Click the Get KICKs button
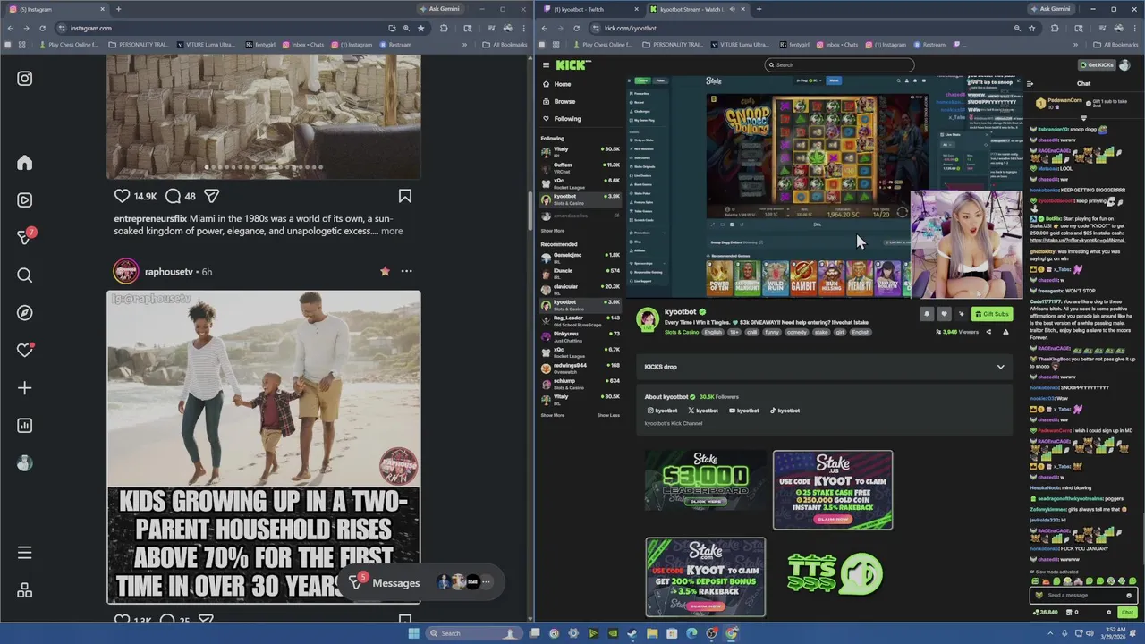Image resolution: width=1145 pixels, height=644 pixels. (x=1096, y=64)
